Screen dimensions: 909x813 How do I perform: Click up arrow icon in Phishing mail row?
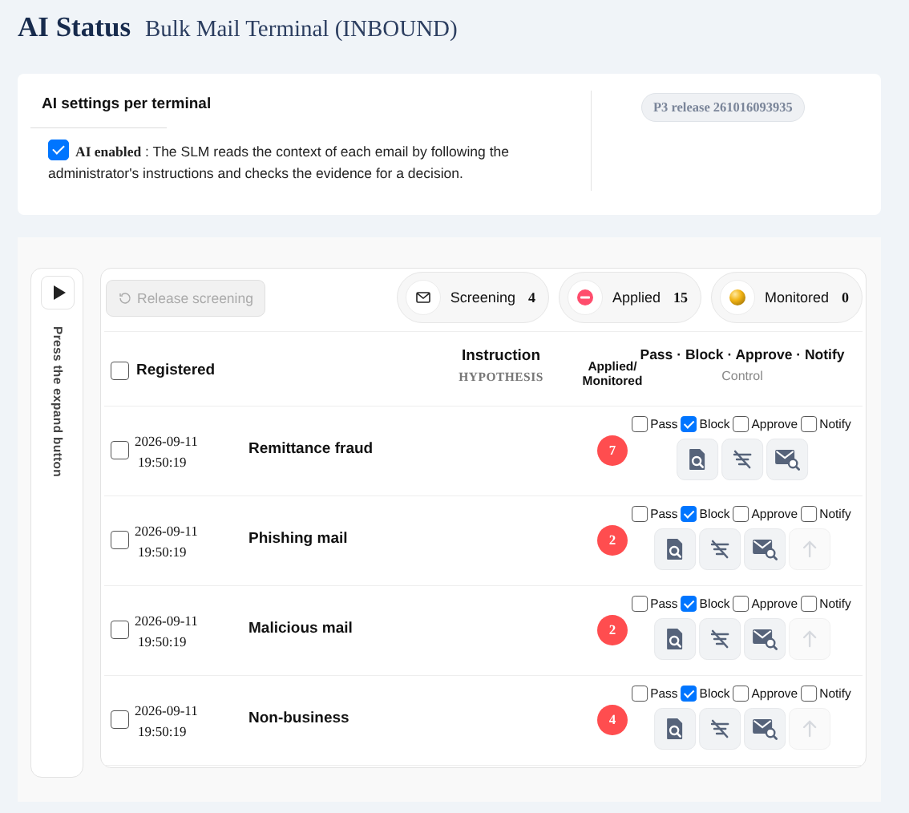tap(810, 549)
